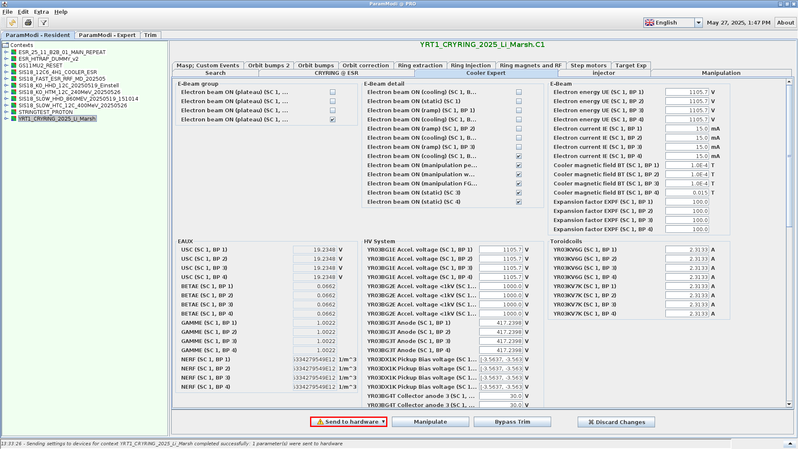
Task: Click the Electron current IE (SC 1, BP 1) field
Action: click(x=687, y=128)
